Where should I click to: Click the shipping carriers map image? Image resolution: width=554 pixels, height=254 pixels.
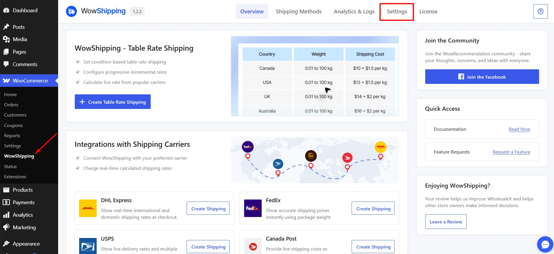pos(315,160)
